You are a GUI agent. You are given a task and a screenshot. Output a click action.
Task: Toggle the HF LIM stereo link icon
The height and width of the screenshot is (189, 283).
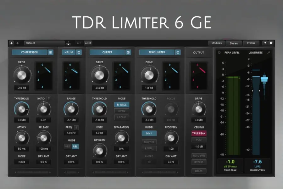pos(79,52)
